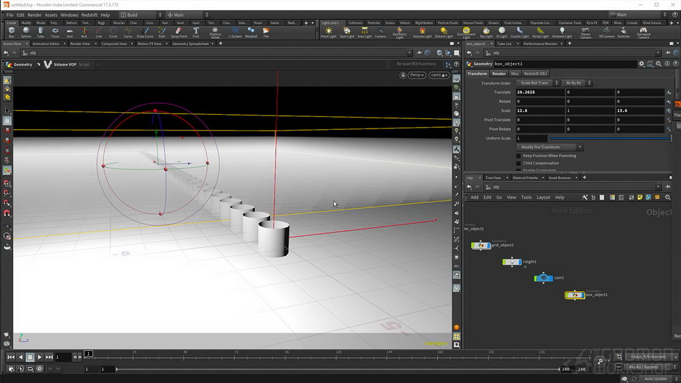Jump to first frame button

tap(11, 357)
